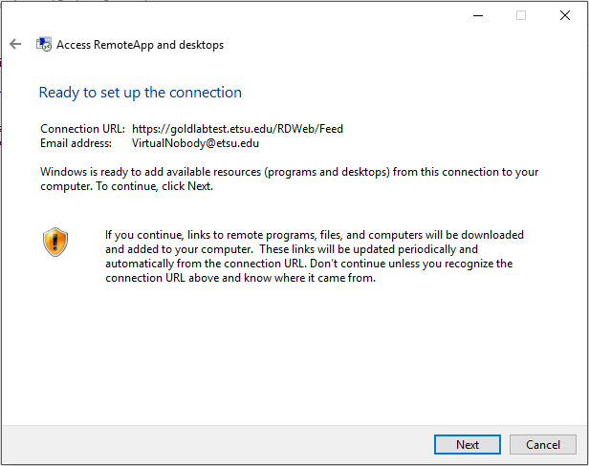Click the empty title bar area of the dialog
This screenshot has height=466, width=589.
coord(239,15)
